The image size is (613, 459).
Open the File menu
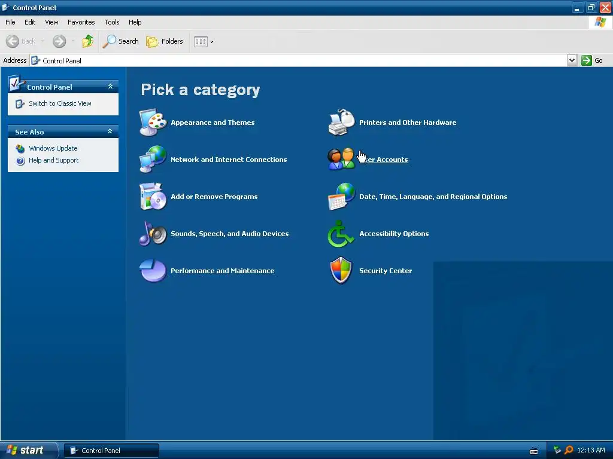[11, 22]
